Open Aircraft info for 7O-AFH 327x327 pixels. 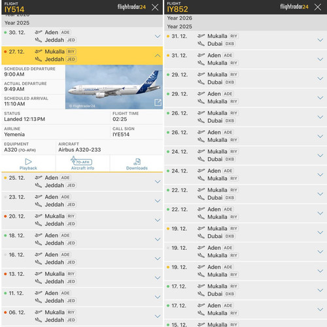(82, 163)
